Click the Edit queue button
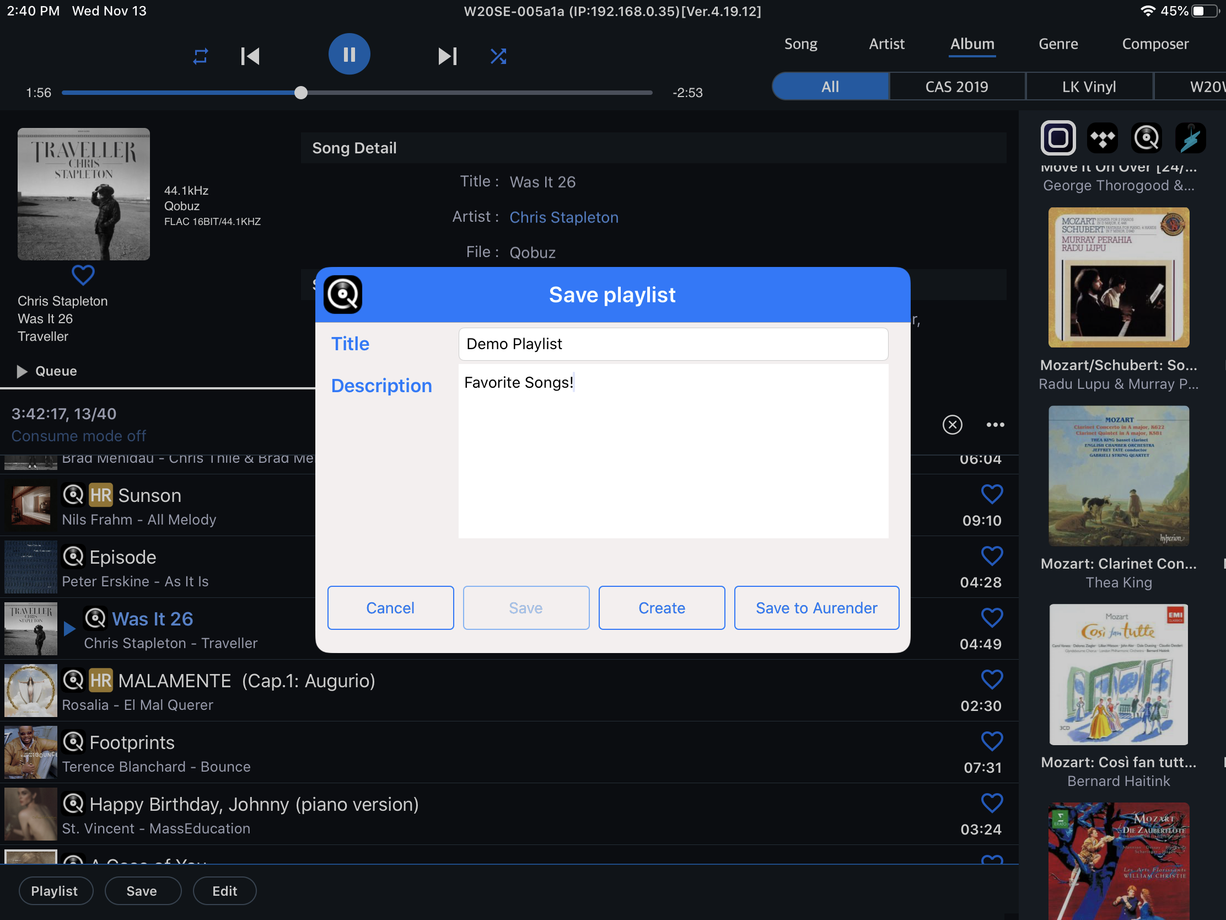Image resolution: width=1226 pixels, height=920 pixels. click(224, 891)
